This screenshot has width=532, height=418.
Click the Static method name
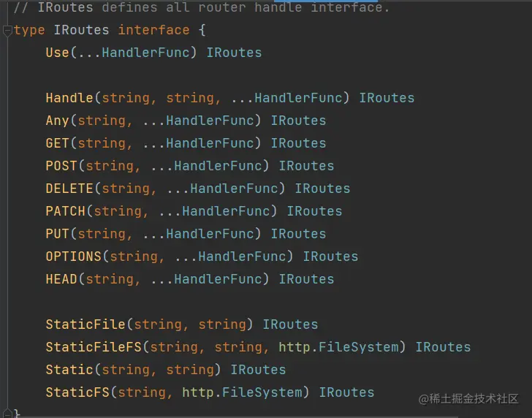pos(69,370)
